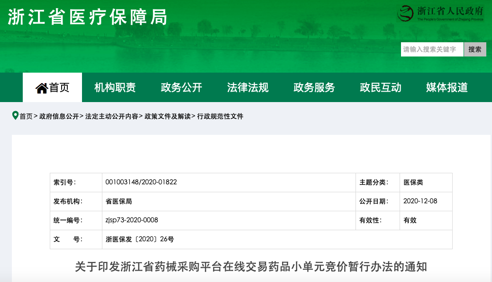The image size is (492, 282).
Task: Open the 媒体报道 section
Action: tap(446, 87)
